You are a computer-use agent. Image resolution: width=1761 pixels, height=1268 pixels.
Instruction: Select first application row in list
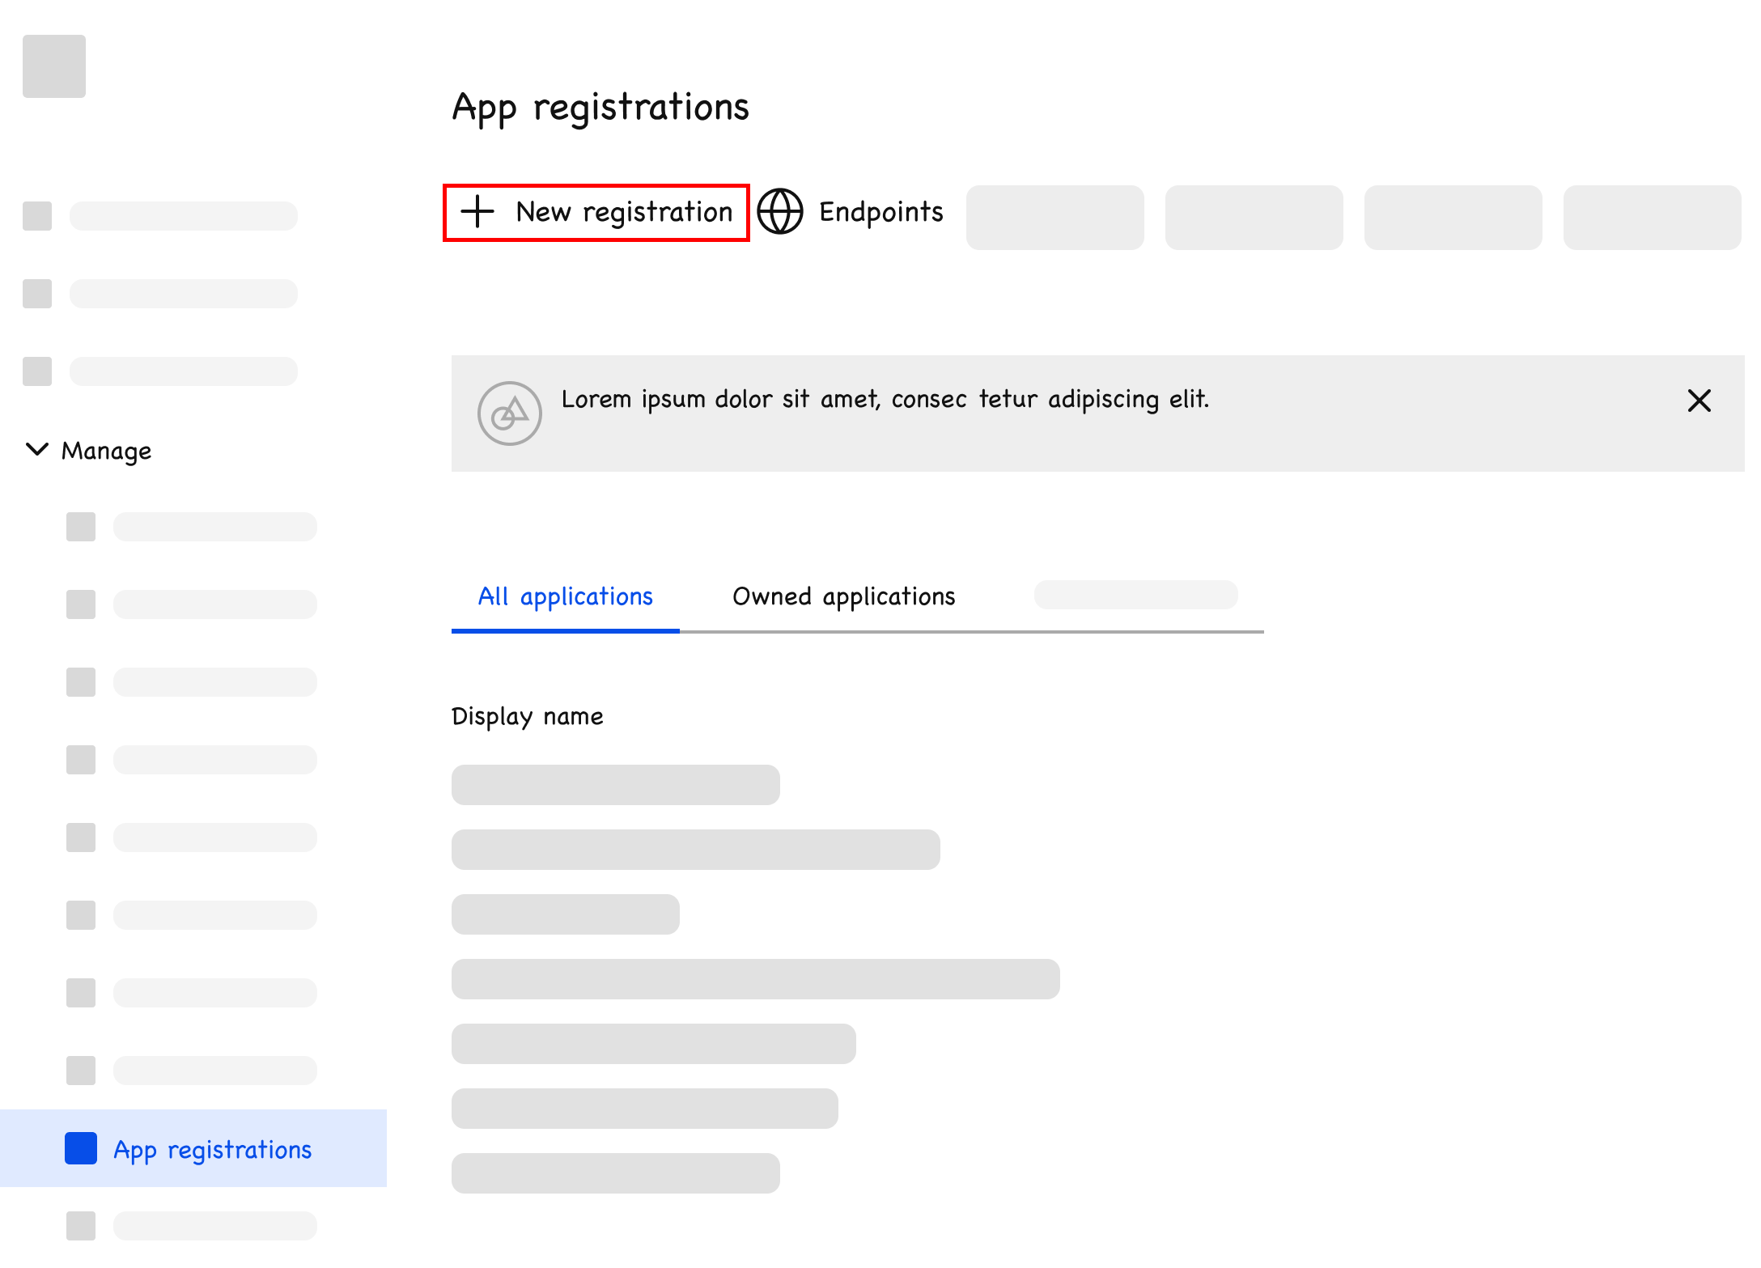(615, 785)
